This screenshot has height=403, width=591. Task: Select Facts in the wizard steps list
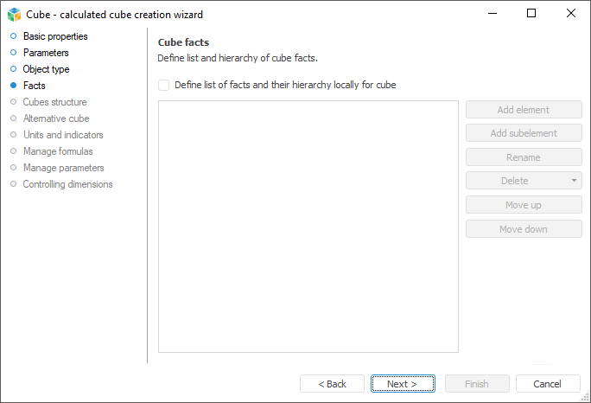(x=35, y=86)
